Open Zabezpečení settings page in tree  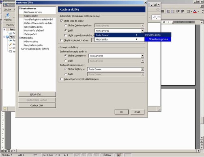30,34
